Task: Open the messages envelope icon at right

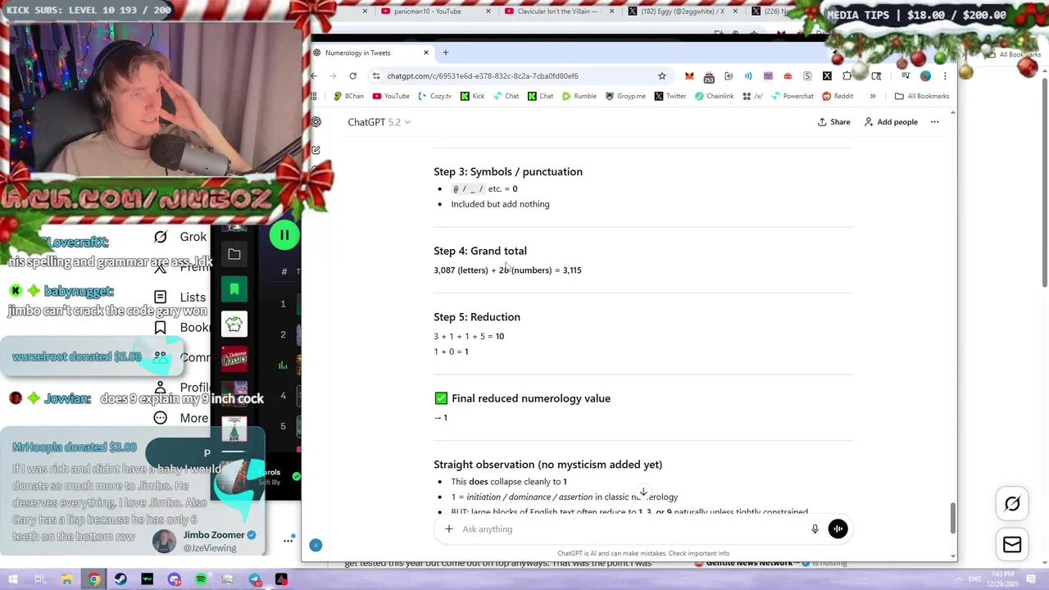Action: [1012, 545]
